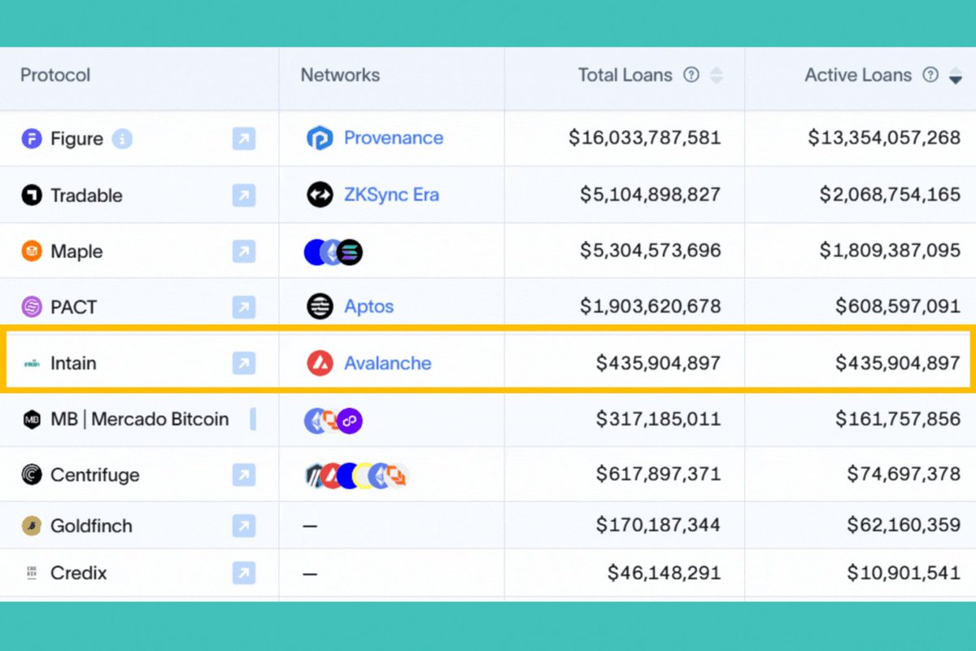Open the Provenance network link
The width and height of the screenshot is (976, 651).
(394, 138)
